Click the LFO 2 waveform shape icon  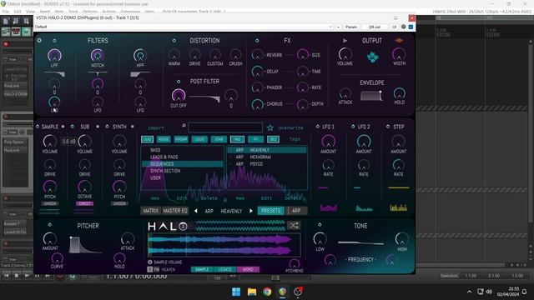click(x=364, y=207)
